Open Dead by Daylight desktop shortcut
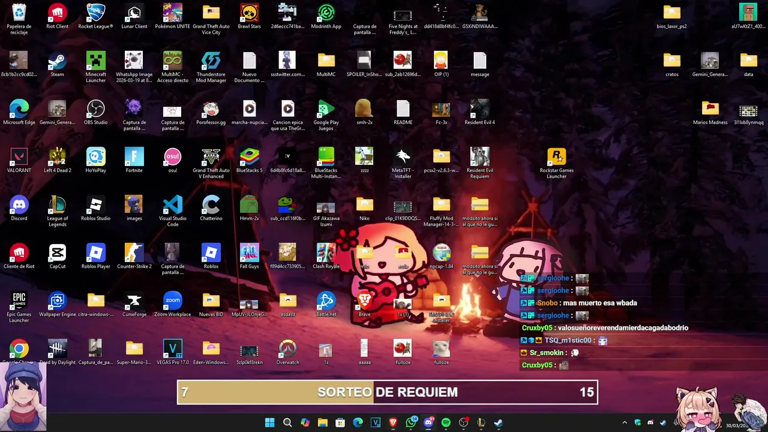Screen dimensions: 768x432 tap(57, 353)
